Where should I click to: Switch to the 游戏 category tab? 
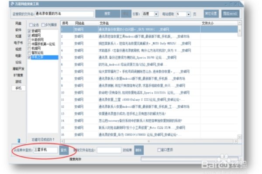(18, 82)
